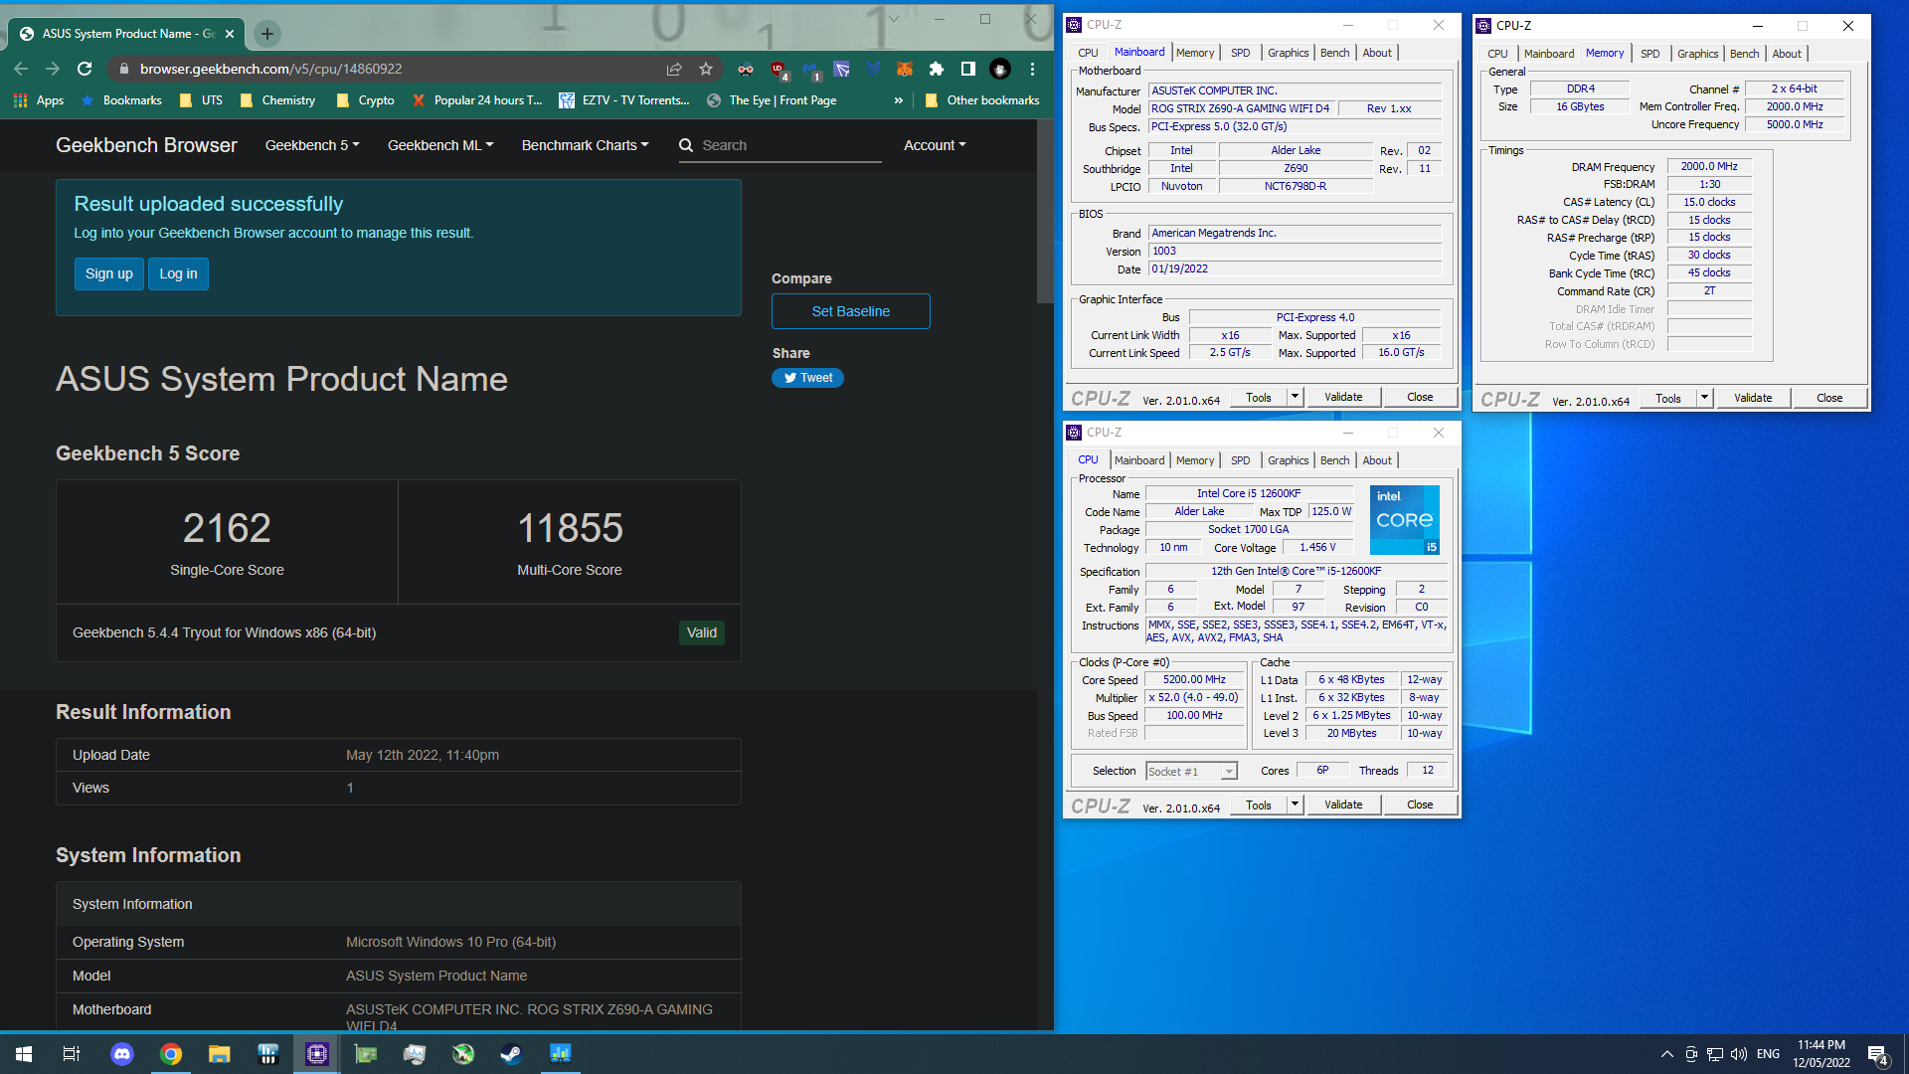The image size is (1909, 1074).
Task: Expand the Geekbench 5 dropdown menu
Action: click(x=312, y=145)
